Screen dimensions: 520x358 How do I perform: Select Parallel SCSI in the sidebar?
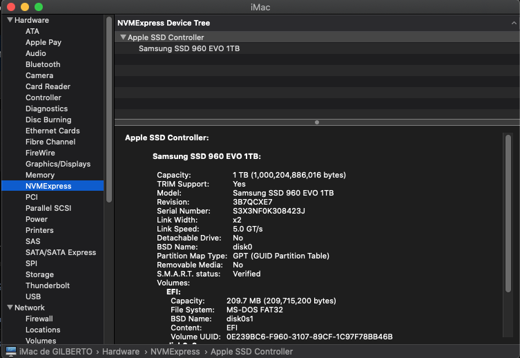pyautogui.click(x=48, y=208)
